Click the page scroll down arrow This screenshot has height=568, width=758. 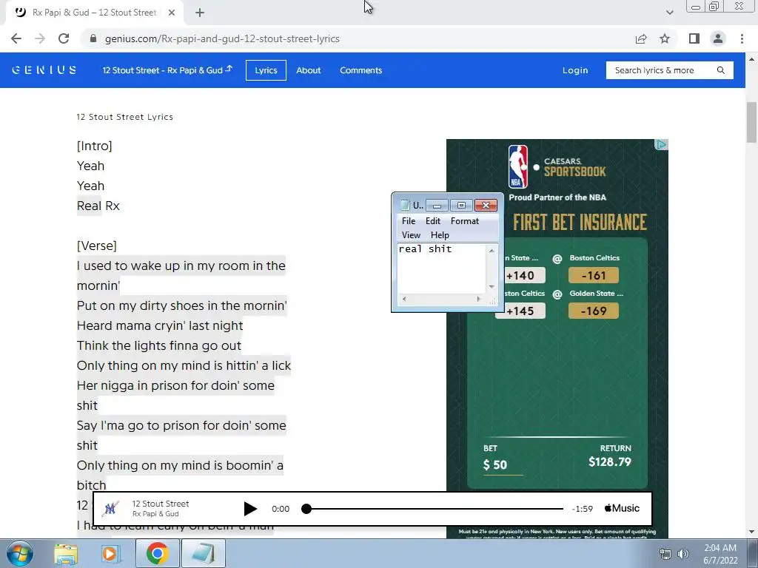[x=751, y=532]
